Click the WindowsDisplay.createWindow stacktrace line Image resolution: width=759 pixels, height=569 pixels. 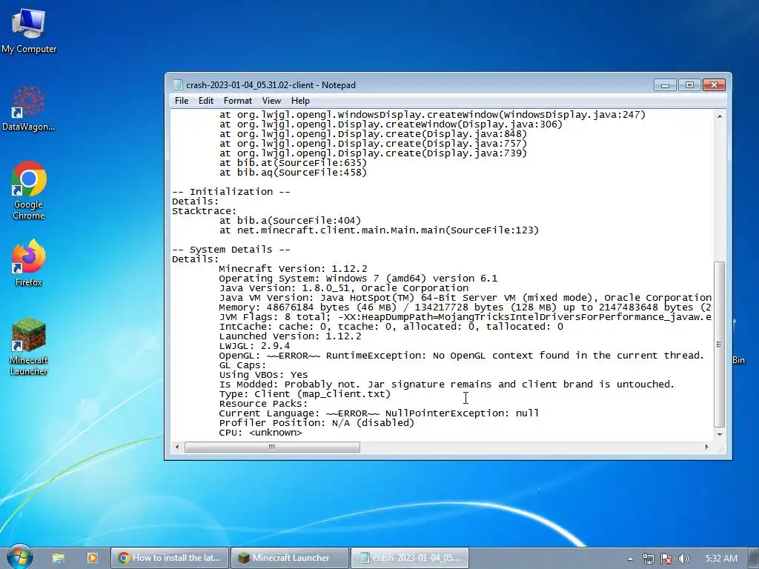coord(432,115)
